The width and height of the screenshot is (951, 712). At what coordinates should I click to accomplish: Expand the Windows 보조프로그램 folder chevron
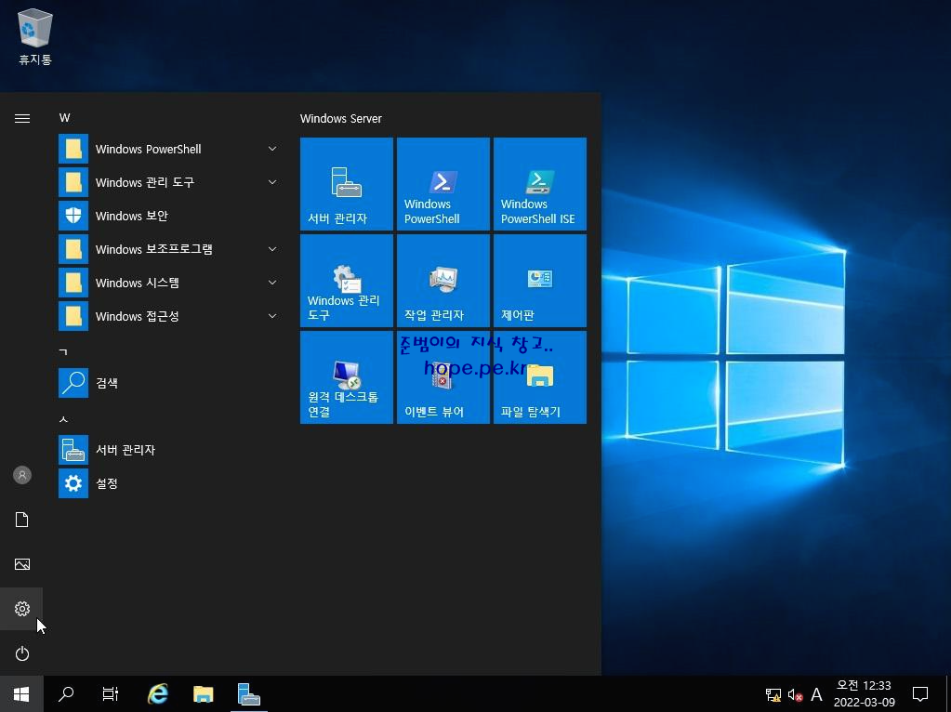[x=272, y=249]
